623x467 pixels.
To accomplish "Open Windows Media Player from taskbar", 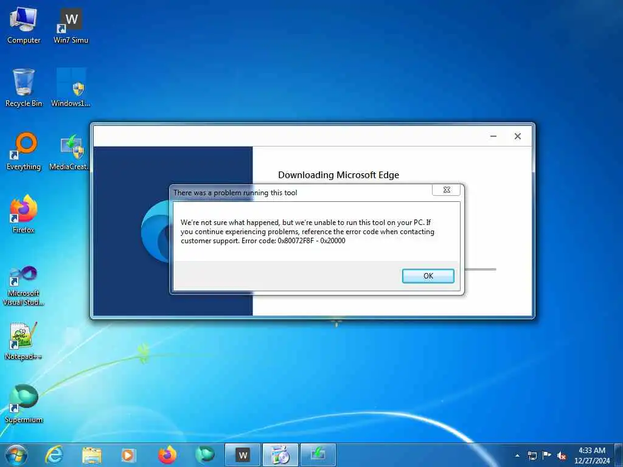I will click(x=128, y=455).
